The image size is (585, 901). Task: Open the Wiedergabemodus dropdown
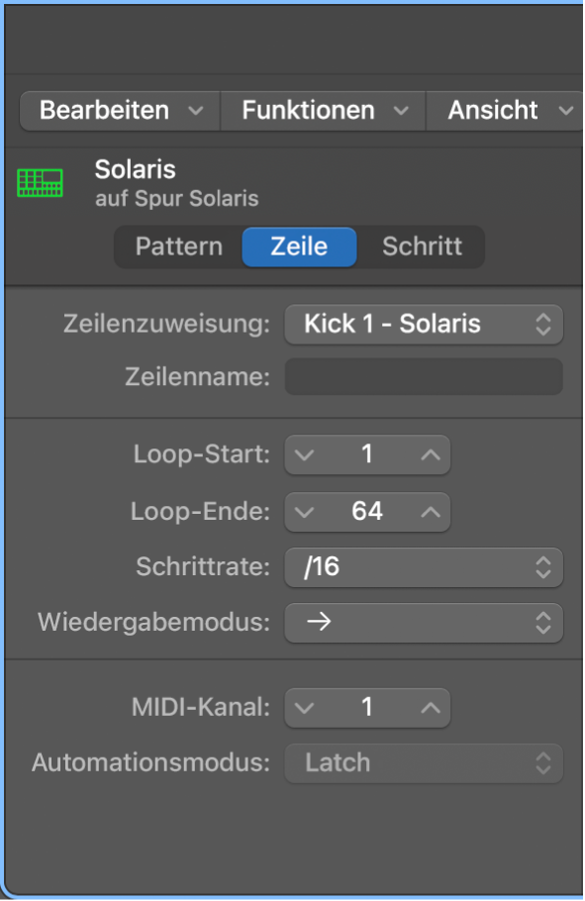click(424, 623)
